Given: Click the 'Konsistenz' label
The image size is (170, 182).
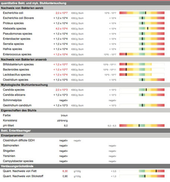Looking at the screenshot, I should 10,120.
